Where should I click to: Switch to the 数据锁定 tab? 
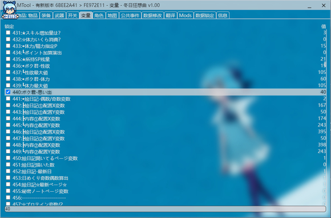pyautogui.click(x=204, y=15)
